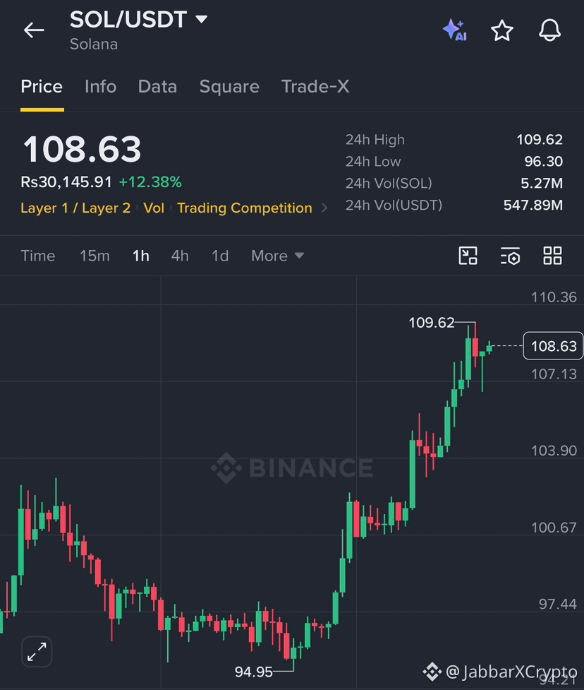Tap the 97.44 price axis label
584x690 pixels.
pyautogui.click(x=558, y=604)
